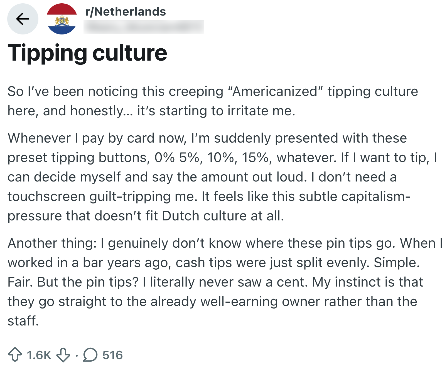Downvote the Tipping culture post

[63, 355]
